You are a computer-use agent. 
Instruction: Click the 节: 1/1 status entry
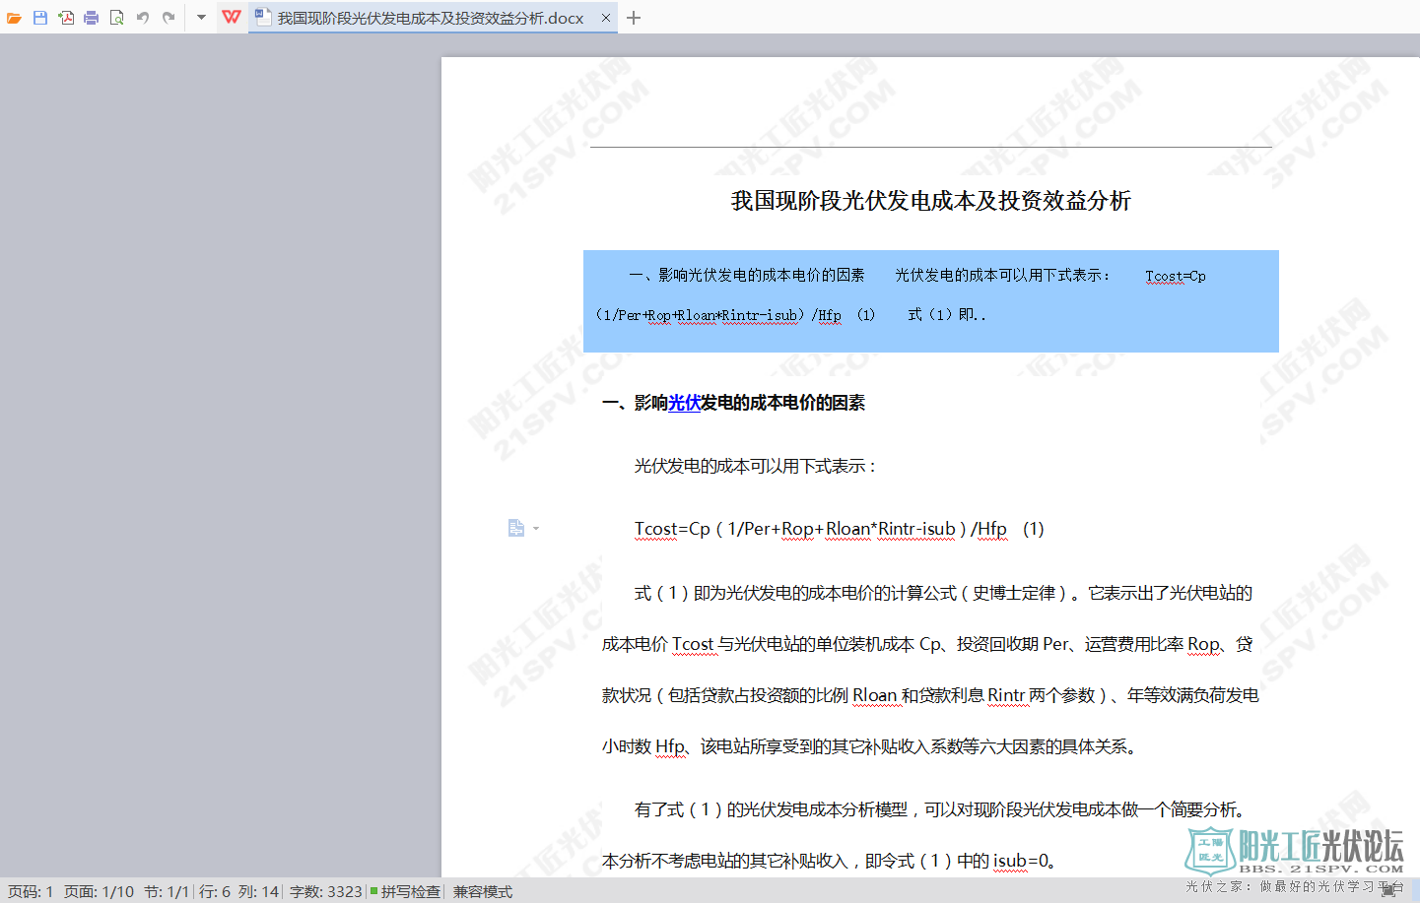[x=166, y=891]
